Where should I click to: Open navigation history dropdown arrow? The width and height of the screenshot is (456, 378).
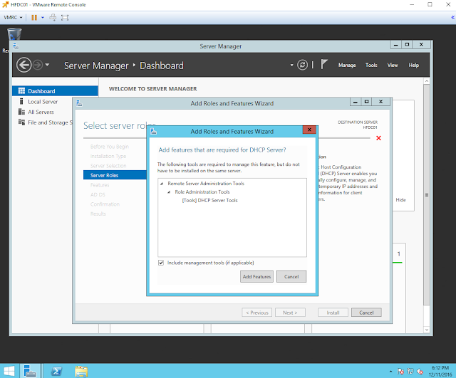47,65
